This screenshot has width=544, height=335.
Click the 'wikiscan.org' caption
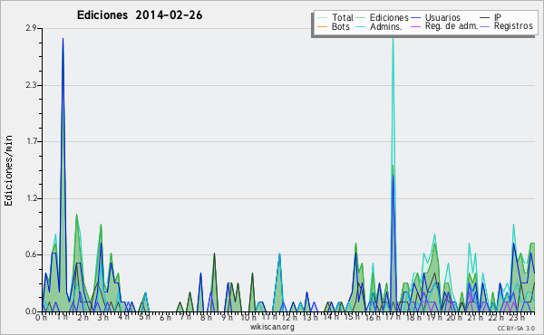coord(272,327)
